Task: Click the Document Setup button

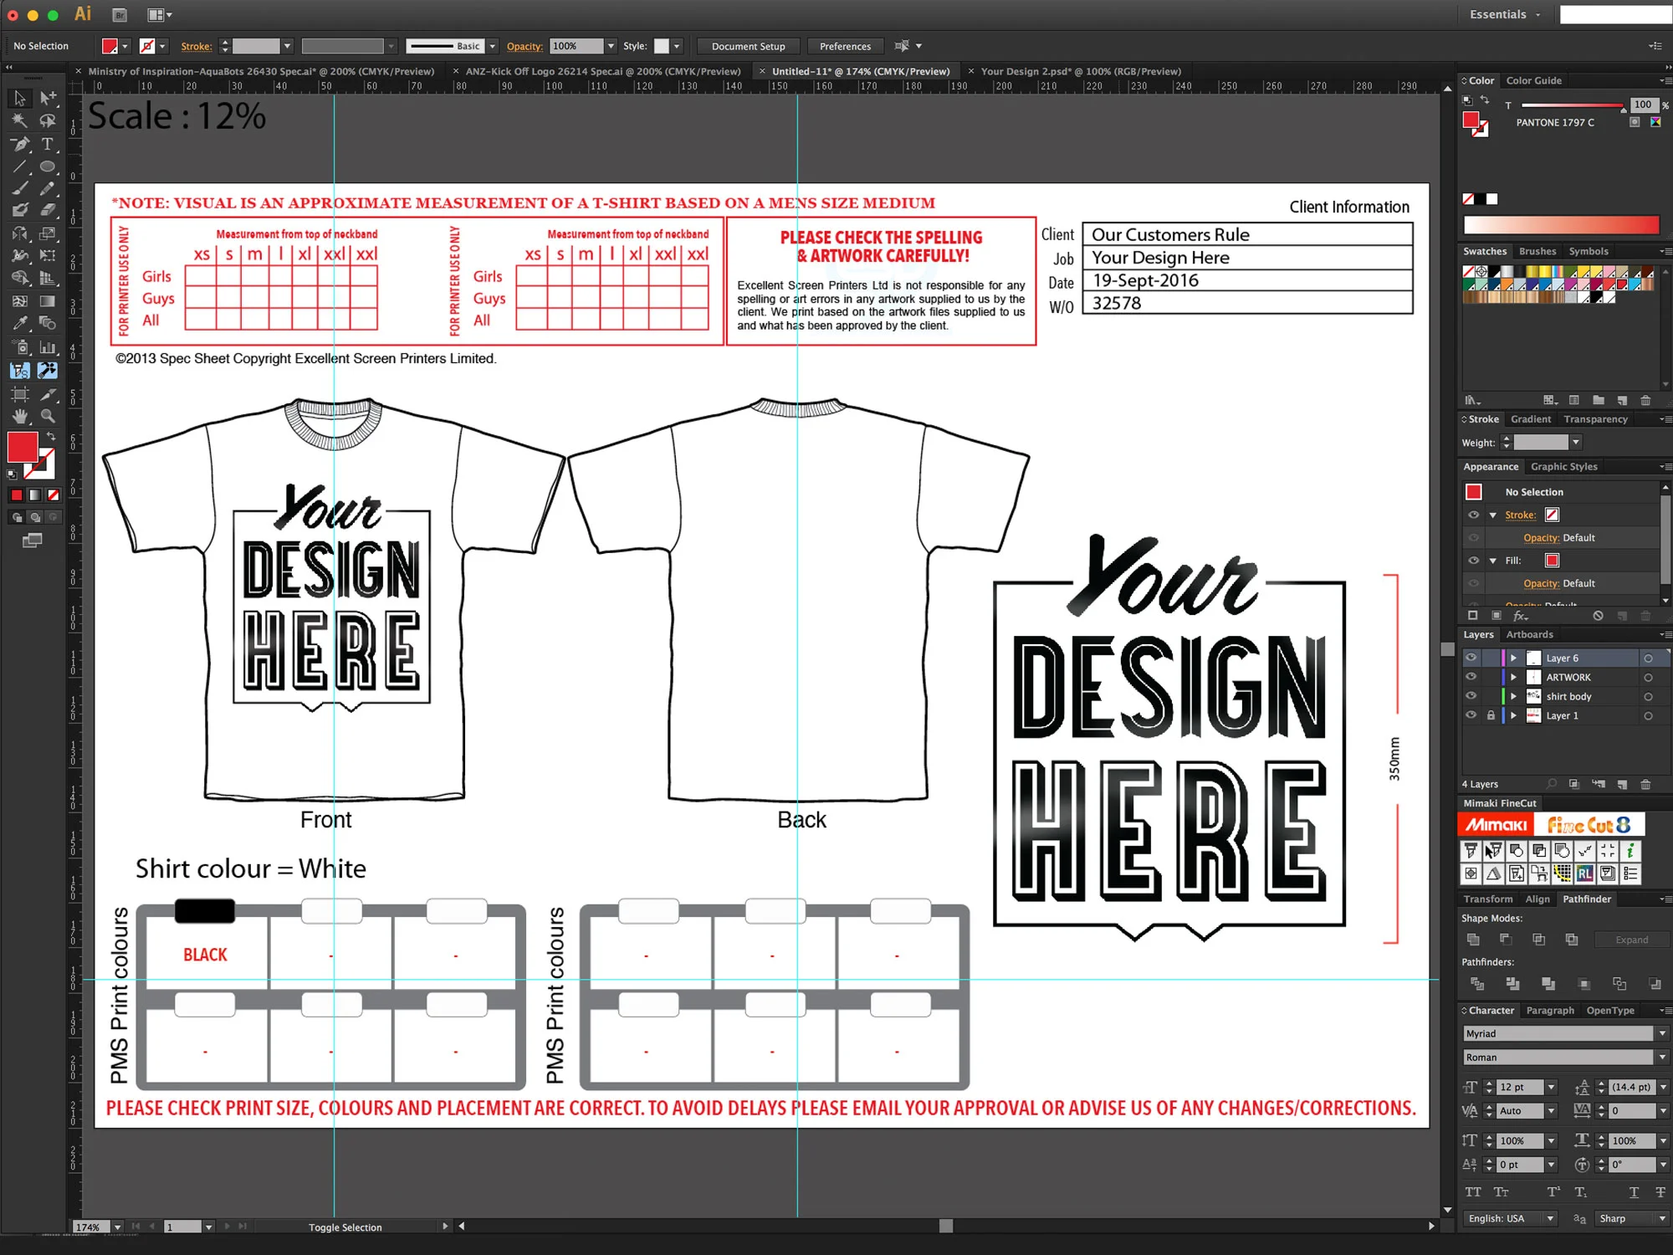Action: click(x=748, y=46)
